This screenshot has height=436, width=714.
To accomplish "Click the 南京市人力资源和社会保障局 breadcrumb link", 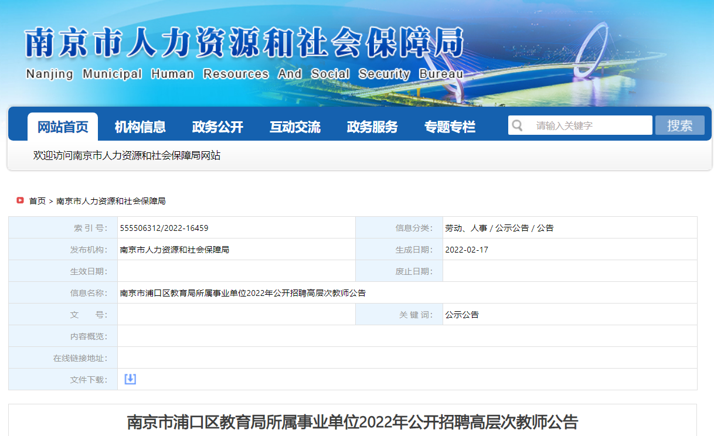I will coord(111,201).
